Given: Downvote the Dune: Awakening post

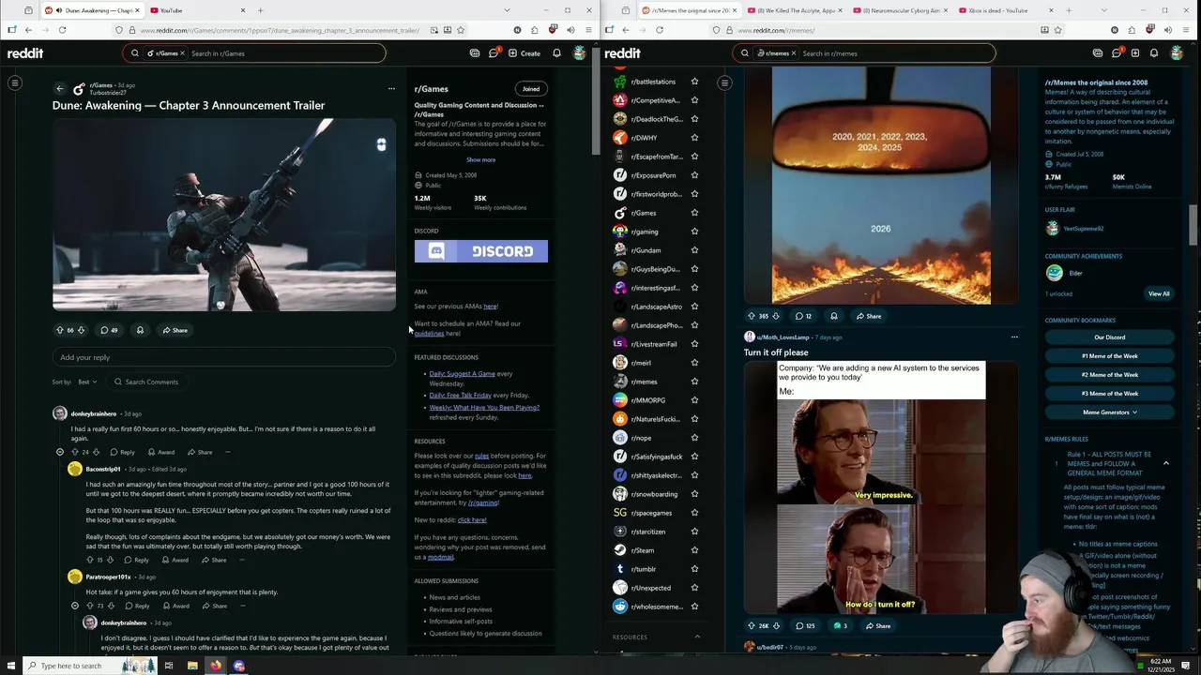Looking at the screenshot, I should [81, 330].
